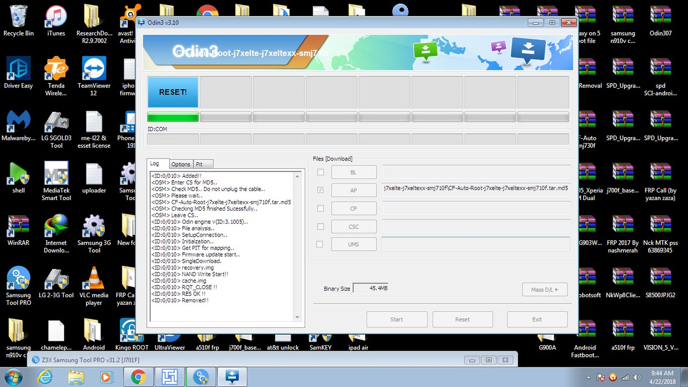Viewport: 688px width, 387px height.
Task: Click the UMS file button
Action: (x=354, y=244)
